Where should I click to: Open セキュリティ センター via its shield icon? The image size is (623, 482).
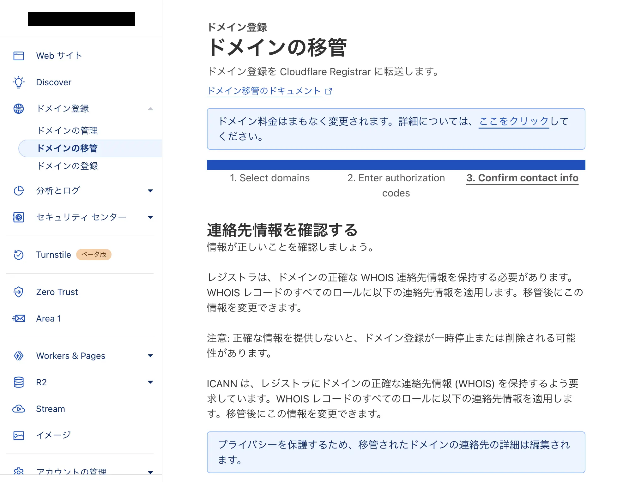pos(19,217)
